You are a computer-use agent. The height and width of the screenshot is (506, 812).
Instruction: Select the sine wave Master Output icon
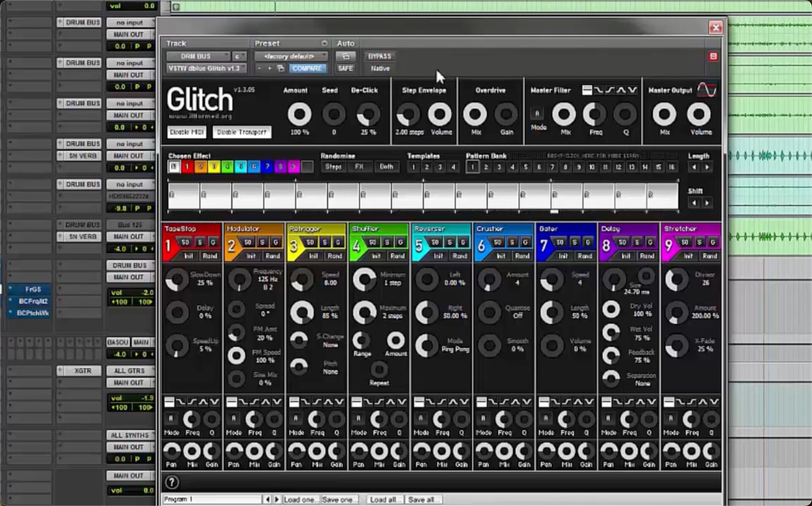tap(707, 90)
